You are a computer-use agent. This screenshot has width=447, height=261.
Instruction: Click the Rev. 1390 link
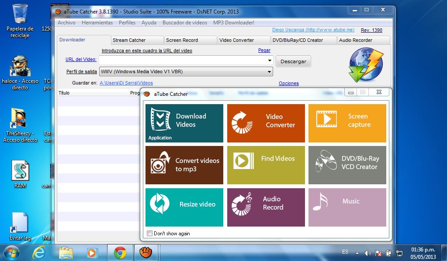pyautogui.click(x=371, y=30)
